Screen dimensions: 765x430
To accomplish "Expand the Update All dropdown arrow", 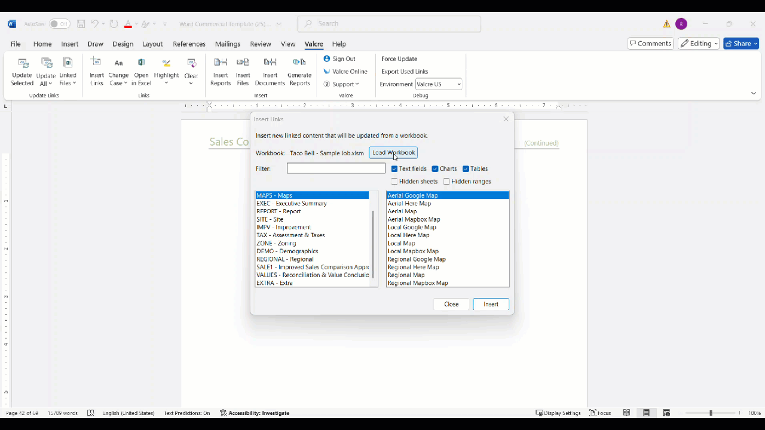I will point(50,84).
